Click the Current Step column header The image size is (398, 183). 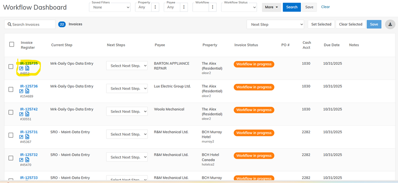62,45
